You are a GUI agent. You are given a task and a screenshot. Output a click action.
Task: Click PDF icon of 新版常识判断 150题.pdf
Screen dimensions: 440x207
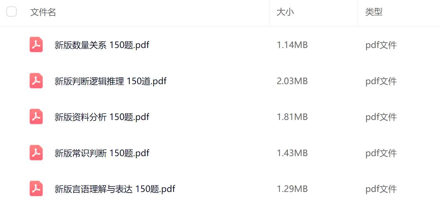point(36,153)
